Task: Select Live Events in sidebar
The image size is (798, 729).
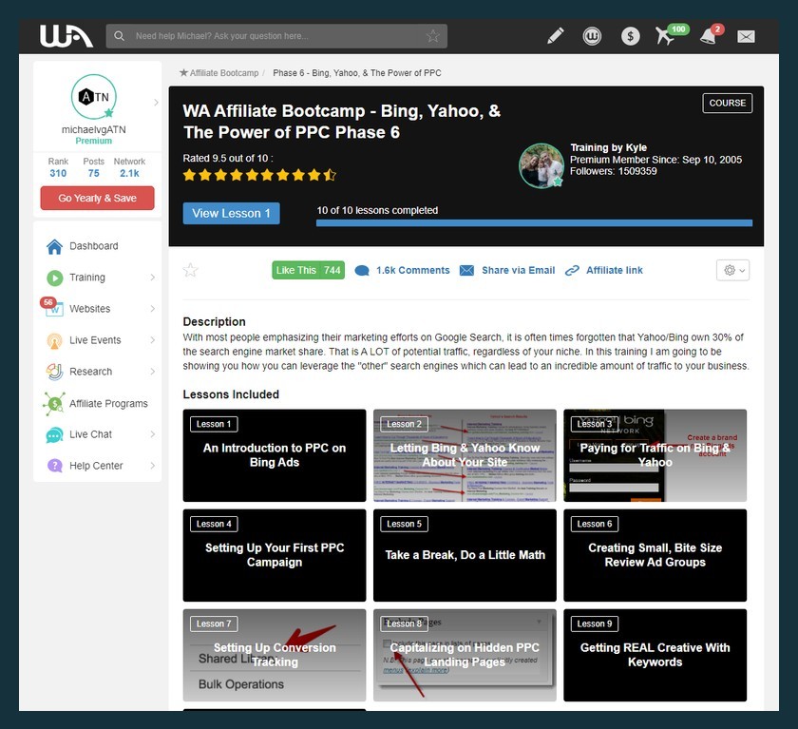Action: tap(95, 340)
